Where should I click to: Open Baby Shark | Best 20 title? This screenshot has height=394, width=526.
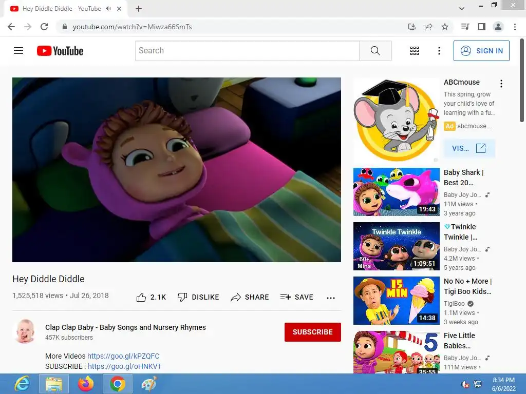coord(464,178)
